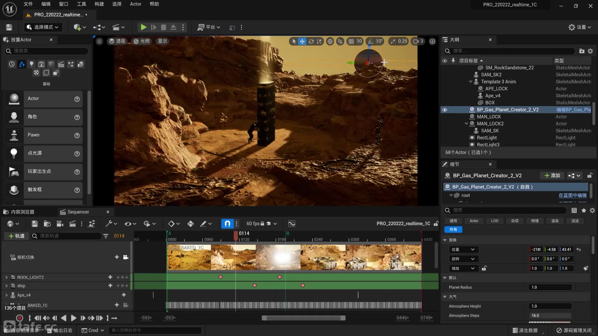Click the Atmosphere Steps value slider

pos(550,315)
